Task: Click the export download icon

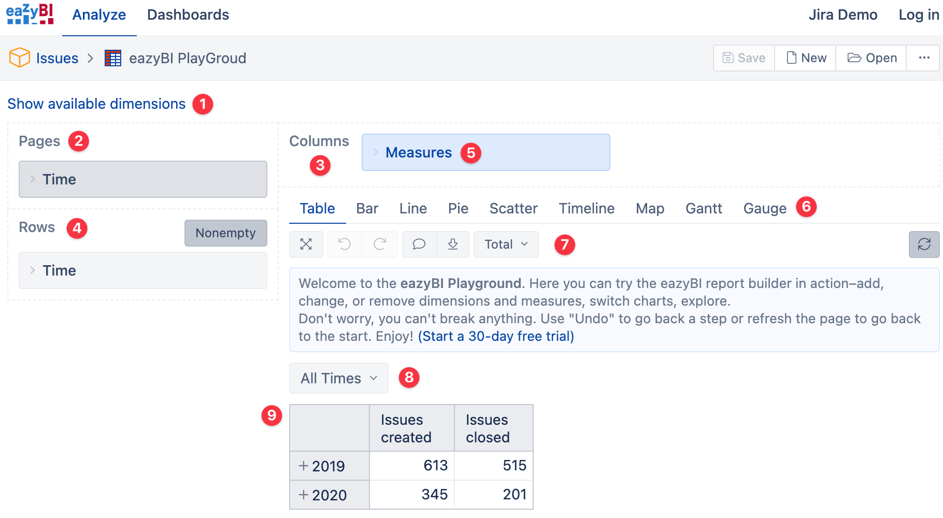Action: 453,244
